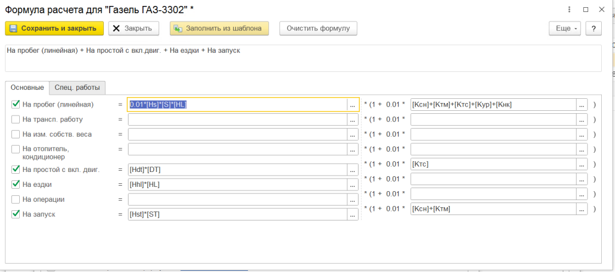Uncheck На пробег (линейная) checkbox
Image resolution: width=615 pixels, height=272 pixels.
pos(16,104)
